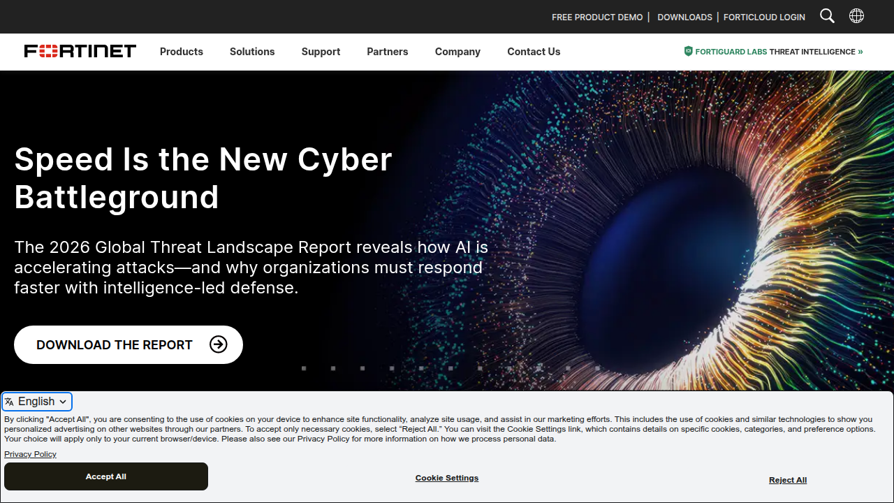Click the globe region selector icon
This screenshot has width=894, height=503.
(x=856, y=16)
